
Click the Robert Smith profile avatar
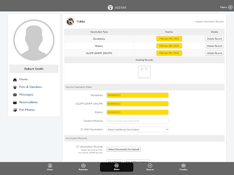point(34,40)
